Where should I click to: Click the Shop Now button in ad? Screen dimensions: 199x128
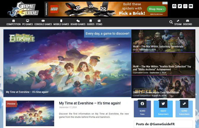coord(156,9)
